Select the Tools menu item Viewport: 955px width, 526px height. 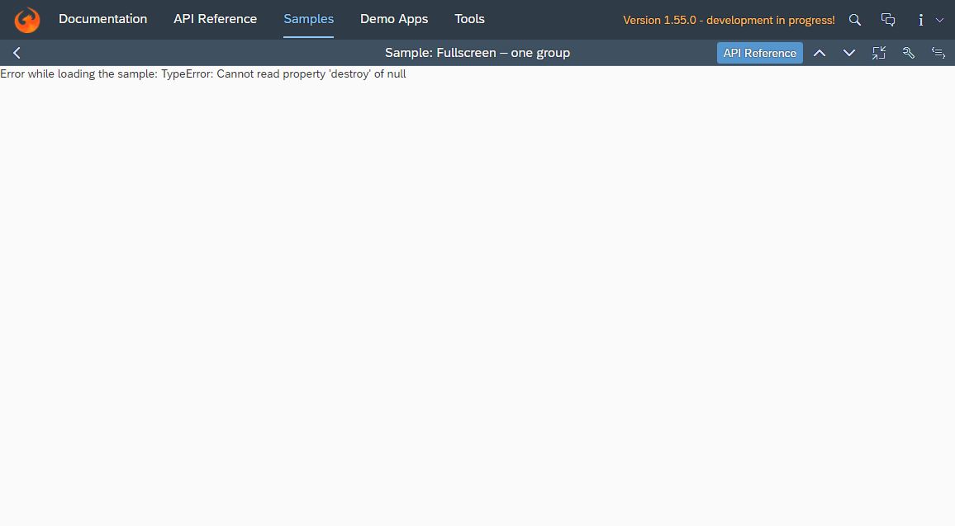[x=469, y=19]
